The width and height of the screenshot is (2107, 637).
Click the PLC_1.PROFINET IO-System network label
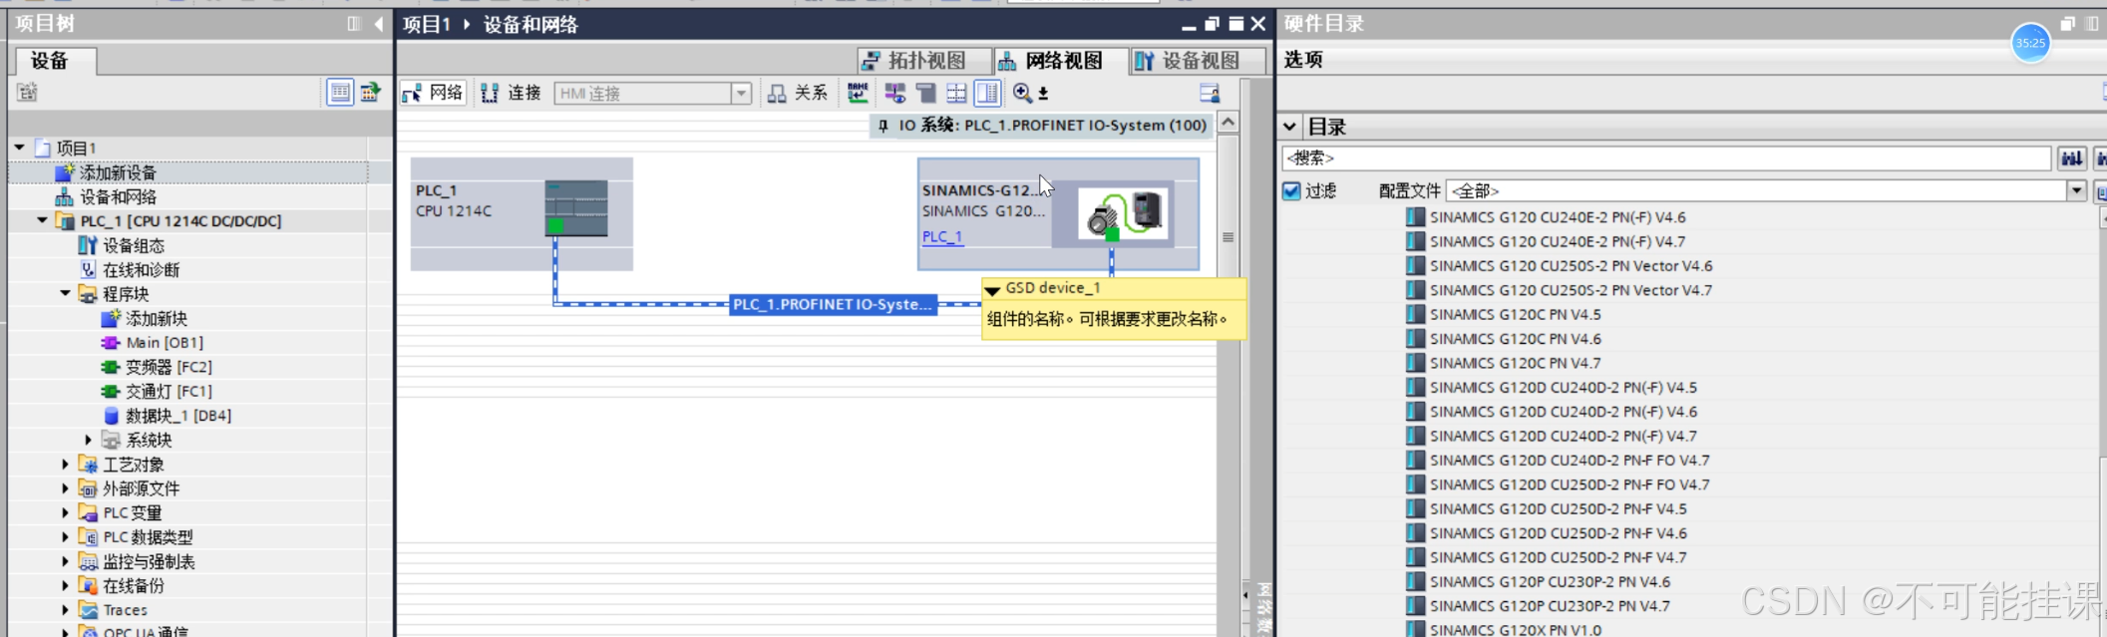pyautogui.click(x=833, y=304)
